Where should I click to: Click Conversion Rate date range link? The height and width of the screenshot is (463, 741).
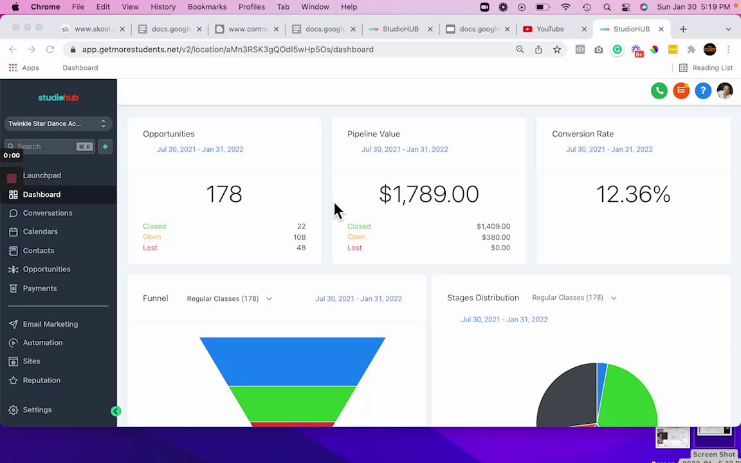pyautogui.click(x=609, y=149)
